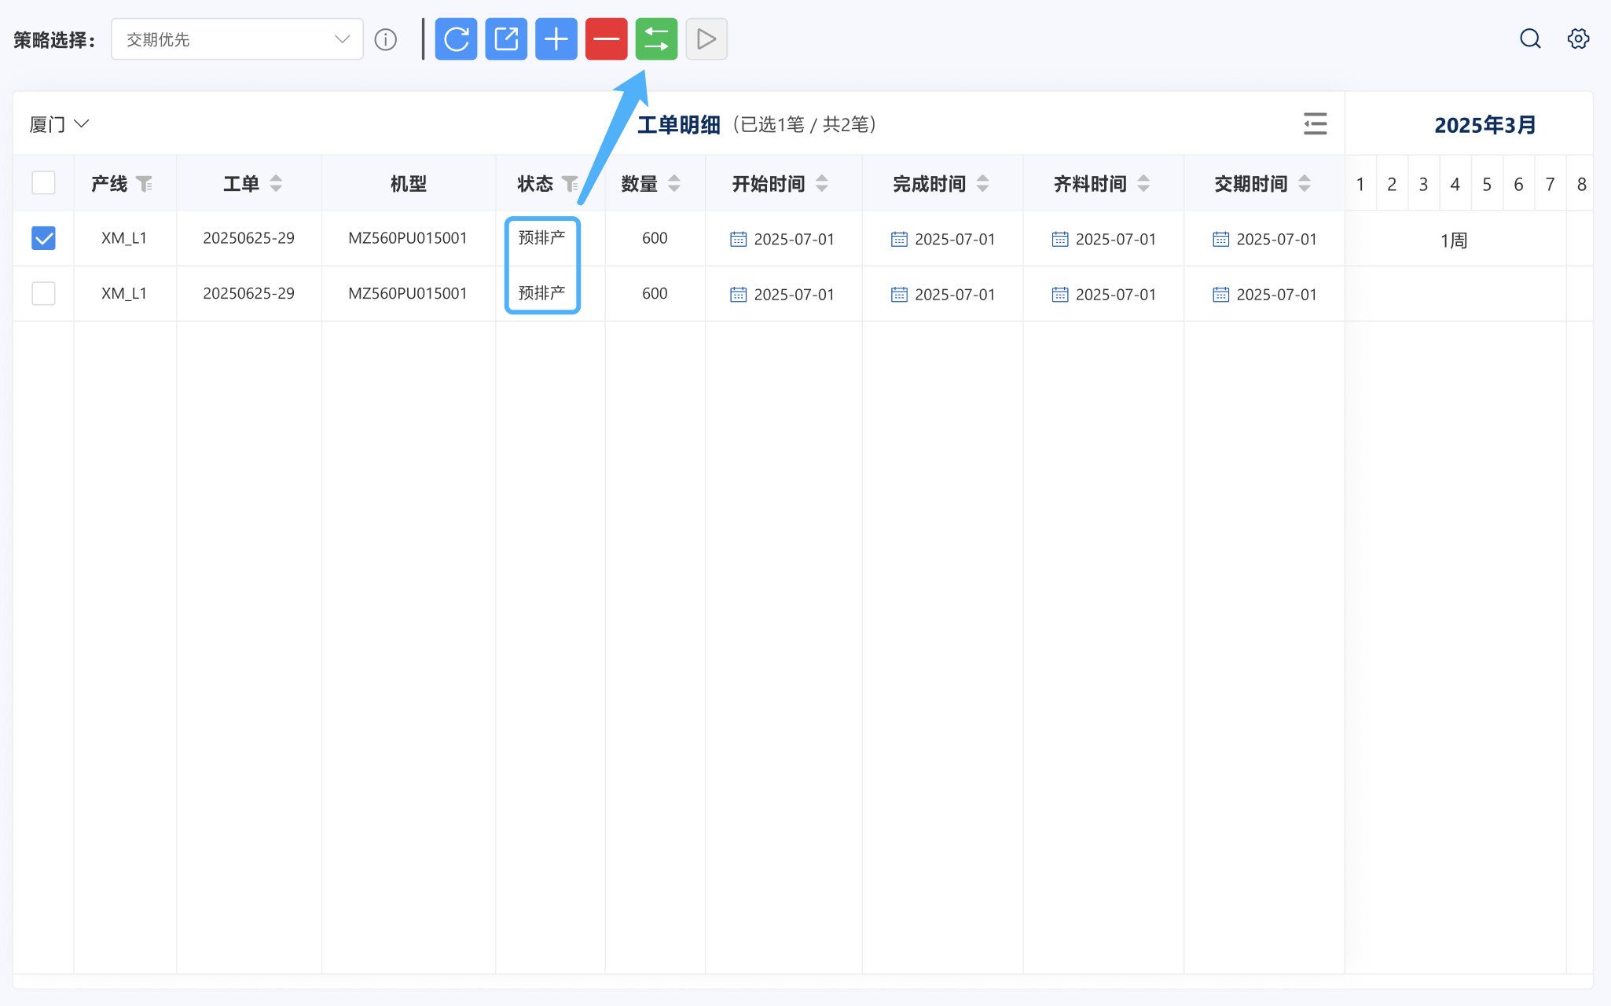Open the 交期优先 strategy dropdown
The image size is (1611, 1006).
click(237, 39)
